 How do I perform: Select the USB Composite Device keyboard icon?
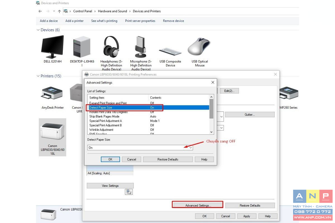point(170,51)
